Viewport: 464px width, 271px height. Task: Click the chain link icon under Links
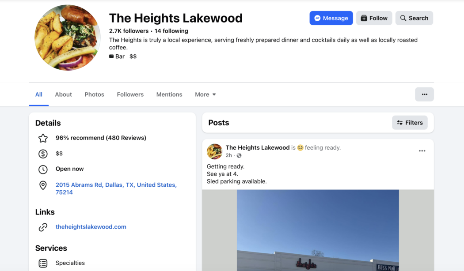(43, 227)
